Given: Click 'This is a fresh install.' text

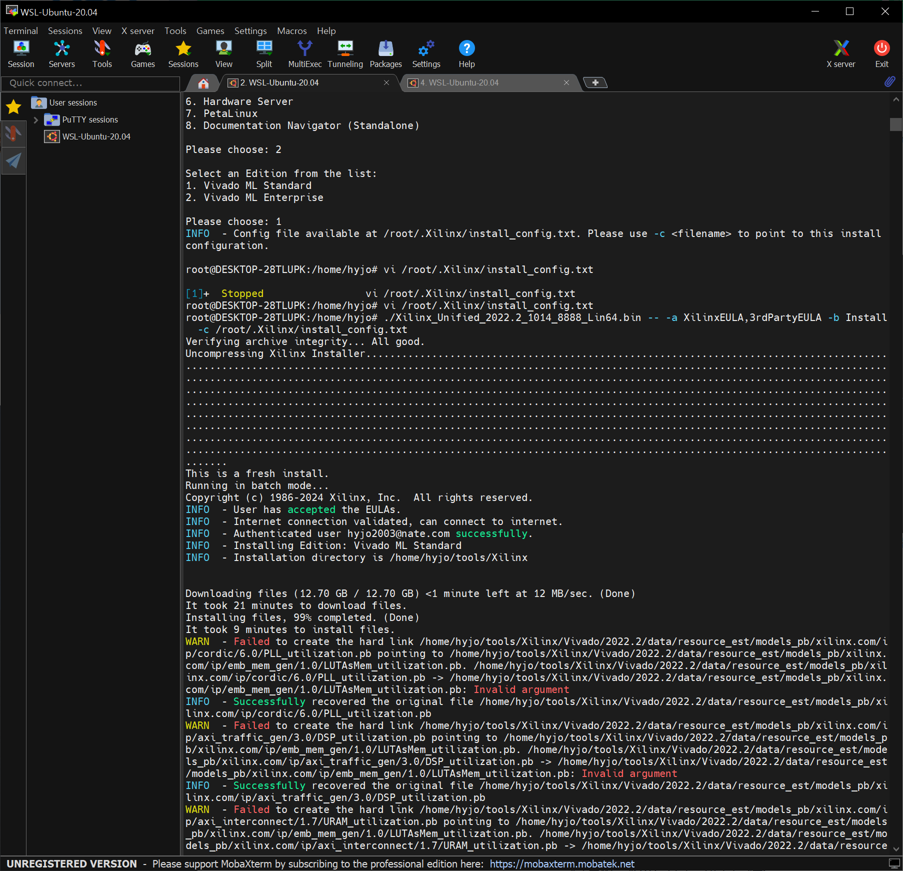Looking at the screenshot, I should click(257, 473).
